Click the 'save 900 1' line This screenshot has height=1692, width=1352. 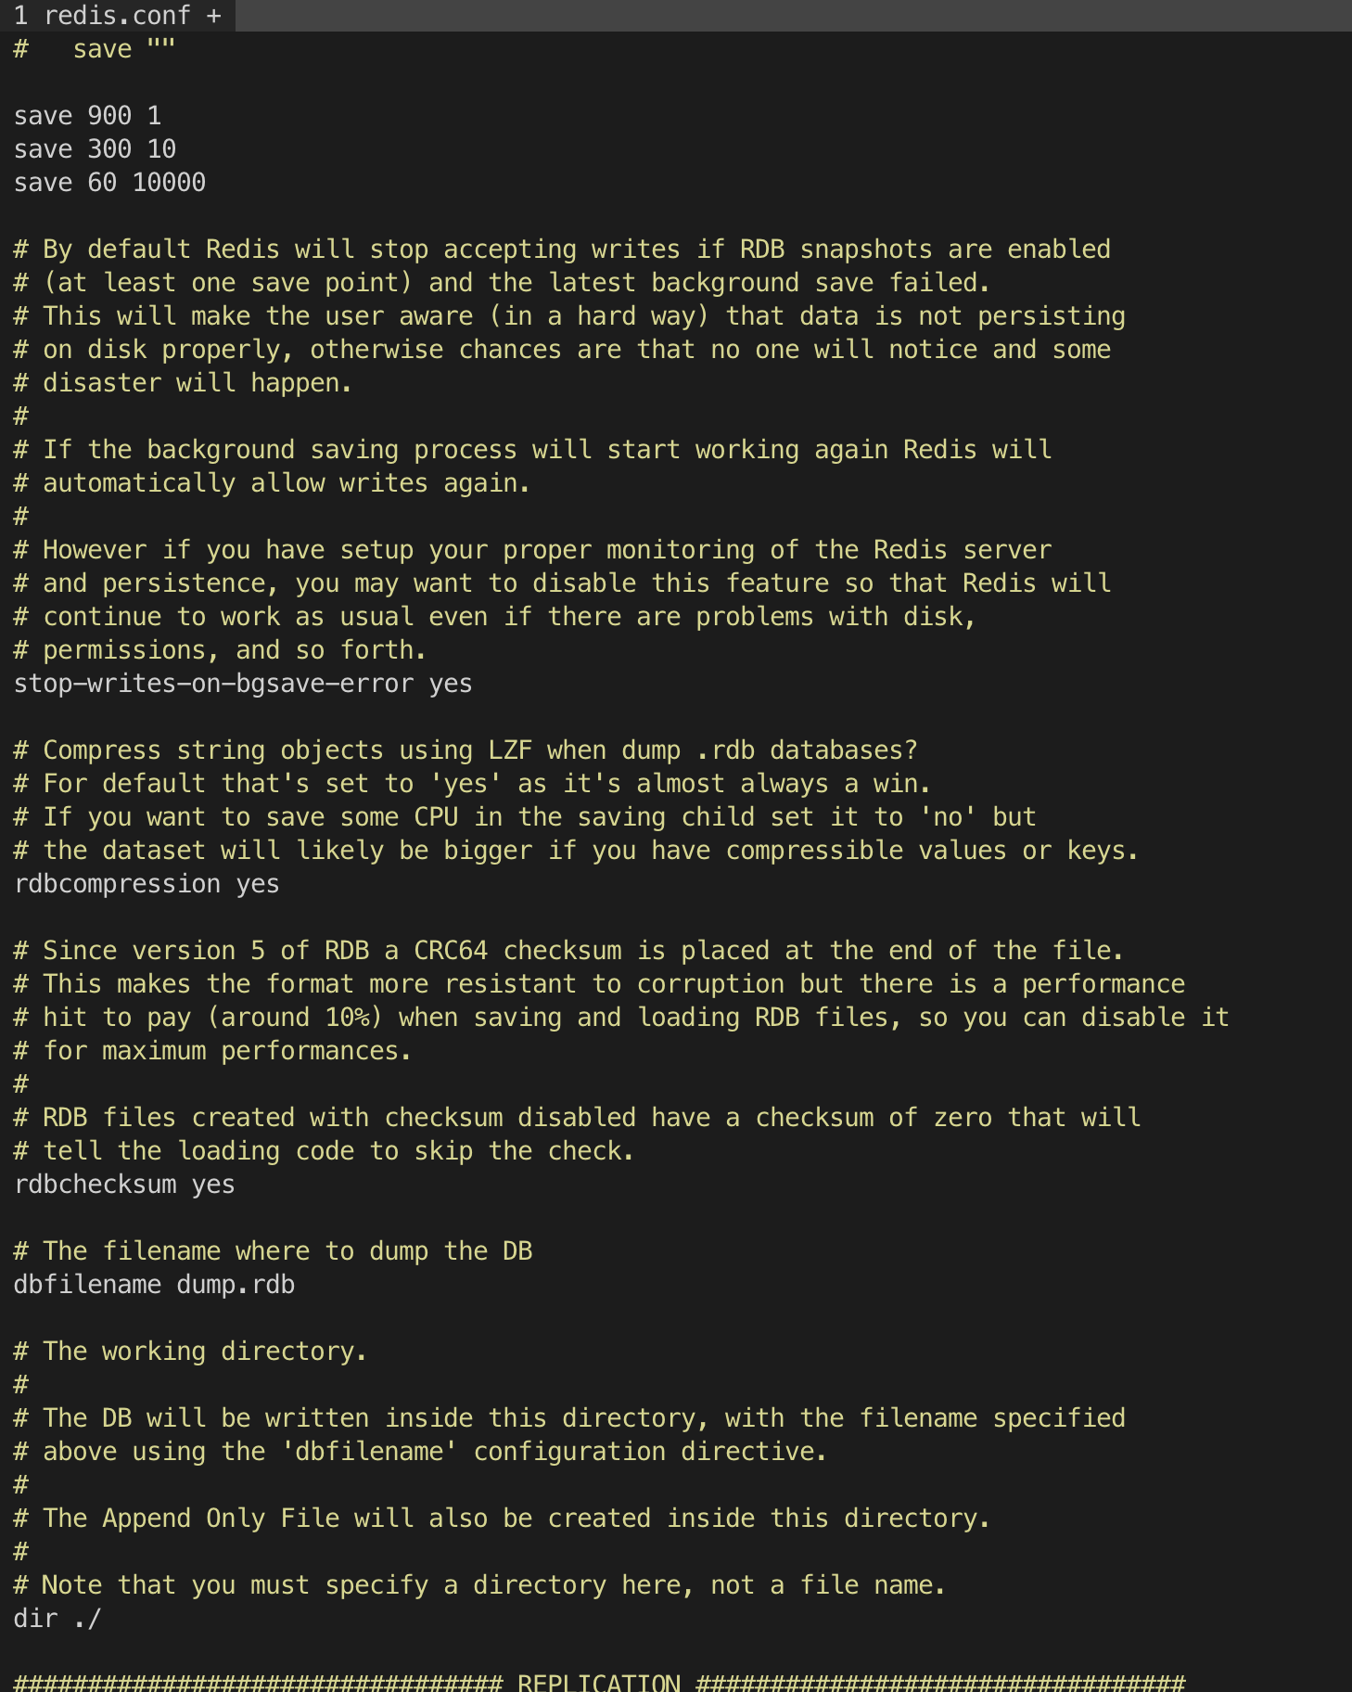pos(87,116)
